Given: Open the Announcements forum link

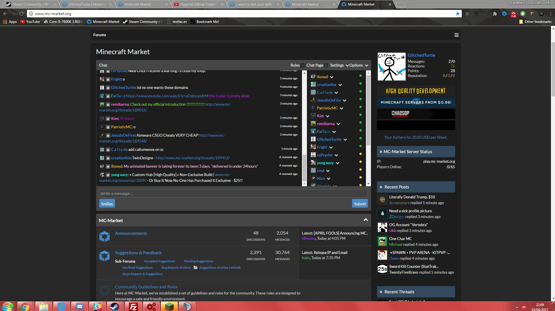Looking at the screenshot, I should pos(131,233).
